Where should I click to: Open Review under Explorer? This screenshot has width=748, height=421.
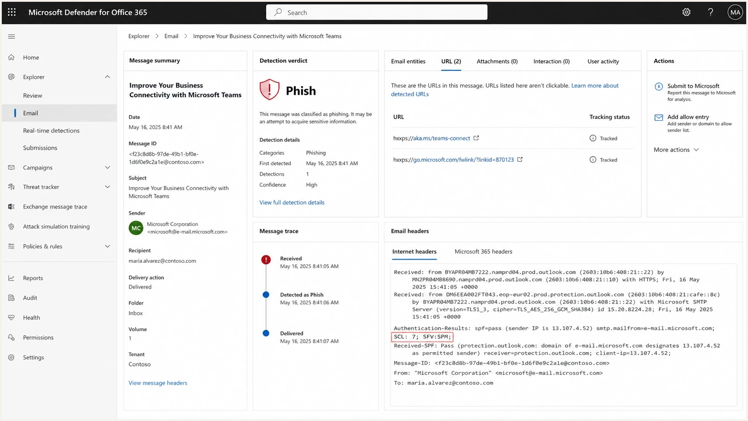pos(33,95)
